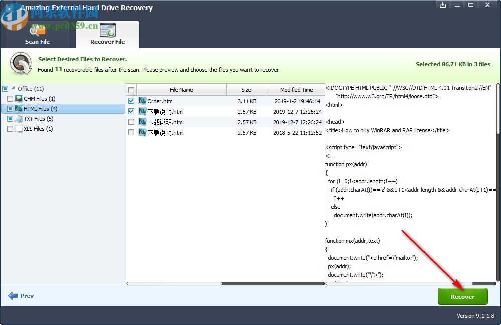This screenshot has width=501, height=325.
Task: Click the download arrow icon in title bar
Action: [443, 5]
